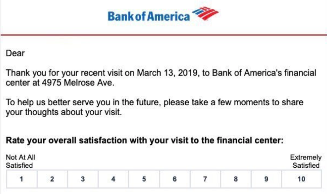Click the 4975 Melrose Ave address text

78,83
